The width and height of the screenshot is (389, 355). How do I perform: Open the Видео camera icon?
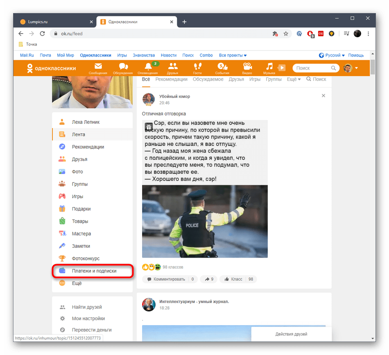point(247,68)
